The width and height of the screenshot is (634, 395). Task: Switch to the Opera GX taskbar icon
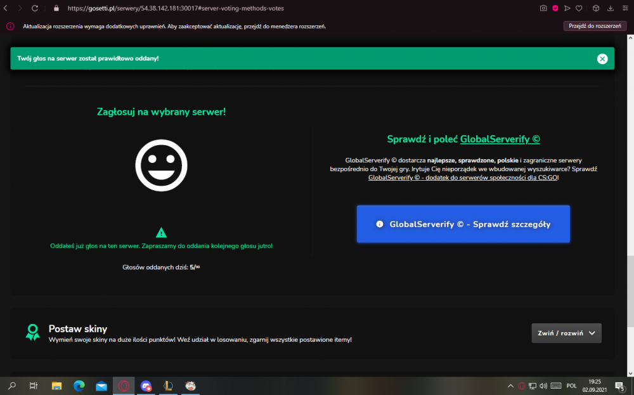[x=124, y=385]
